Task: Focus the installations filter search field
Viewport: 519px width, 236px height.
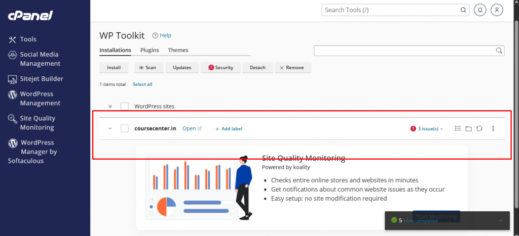Action: (x=409, y=51)
